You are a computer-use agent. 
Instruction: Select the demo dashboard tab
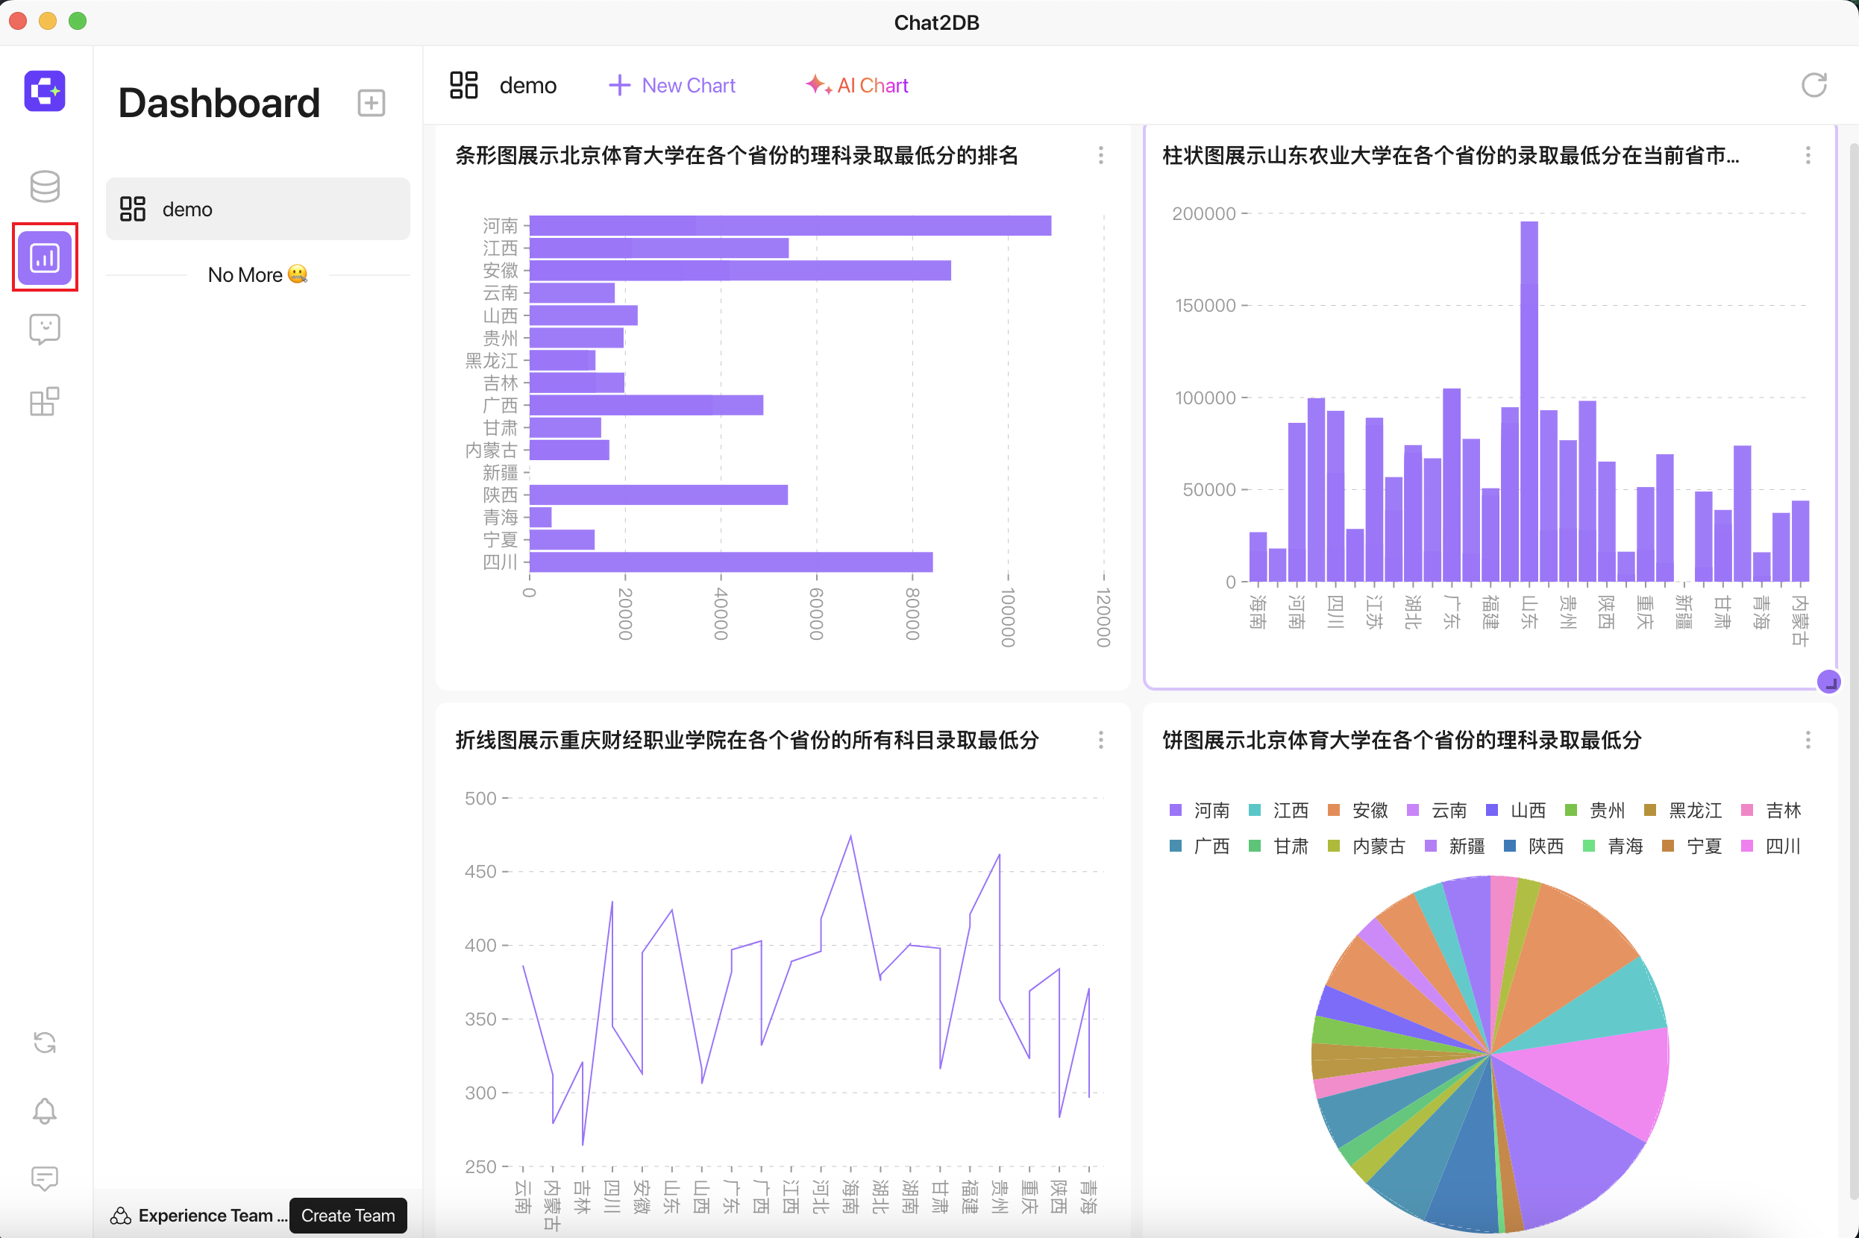coord(254,210)
